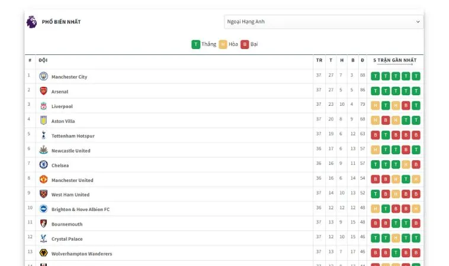
Task: Click the red Bại legend badge
Action: pyautogui.click(x=245, y=44)
